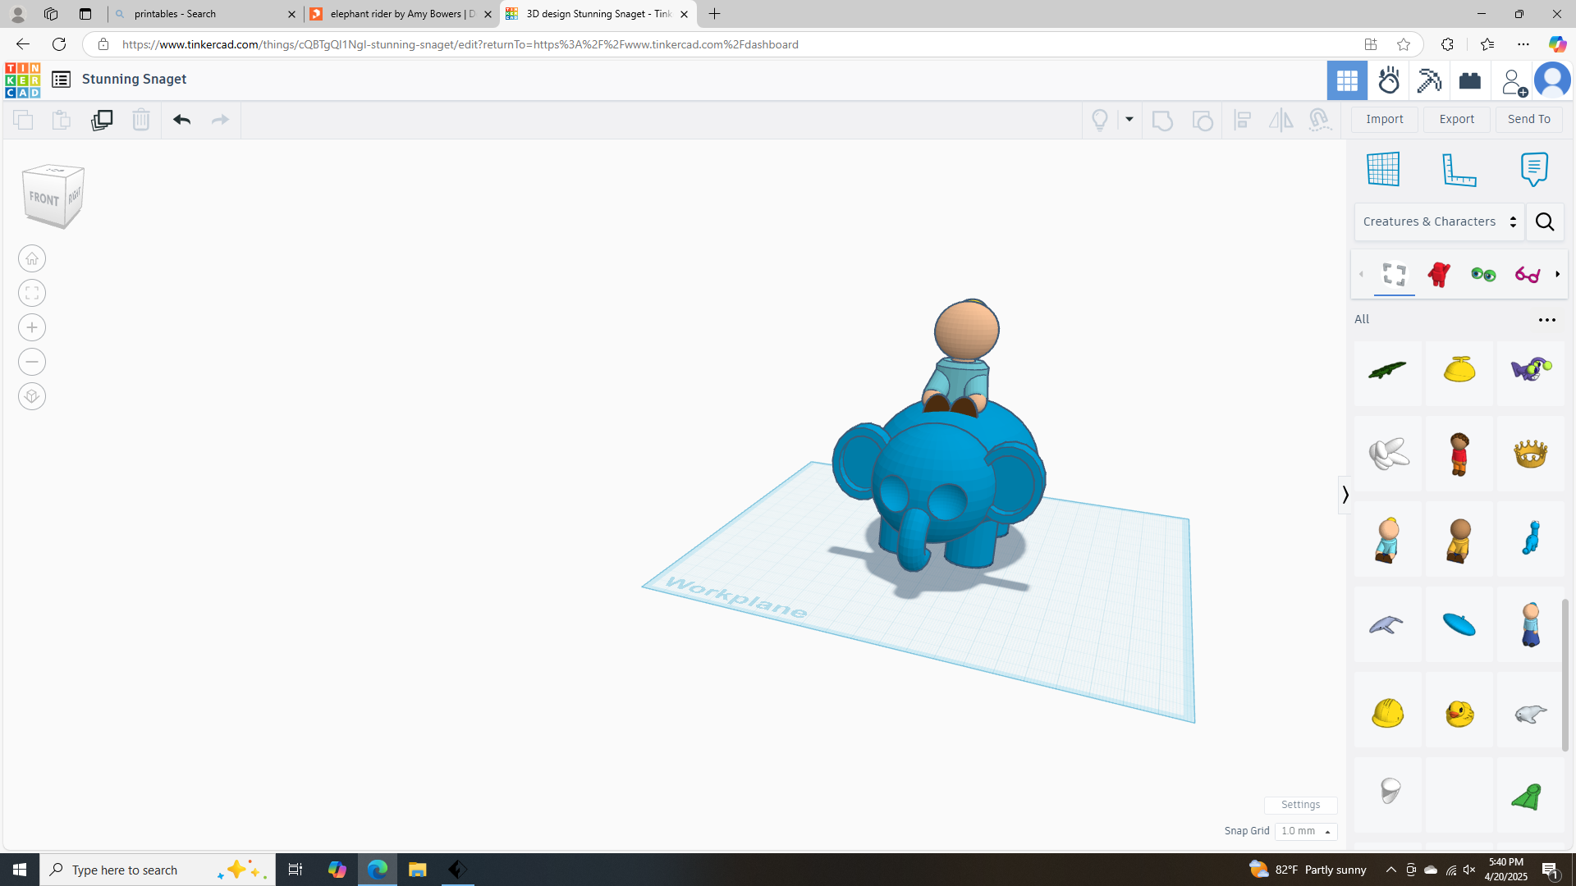Switch to the 3D Design grid view
Viewport: 1576px width, 886px height.
pos(1347,80)
